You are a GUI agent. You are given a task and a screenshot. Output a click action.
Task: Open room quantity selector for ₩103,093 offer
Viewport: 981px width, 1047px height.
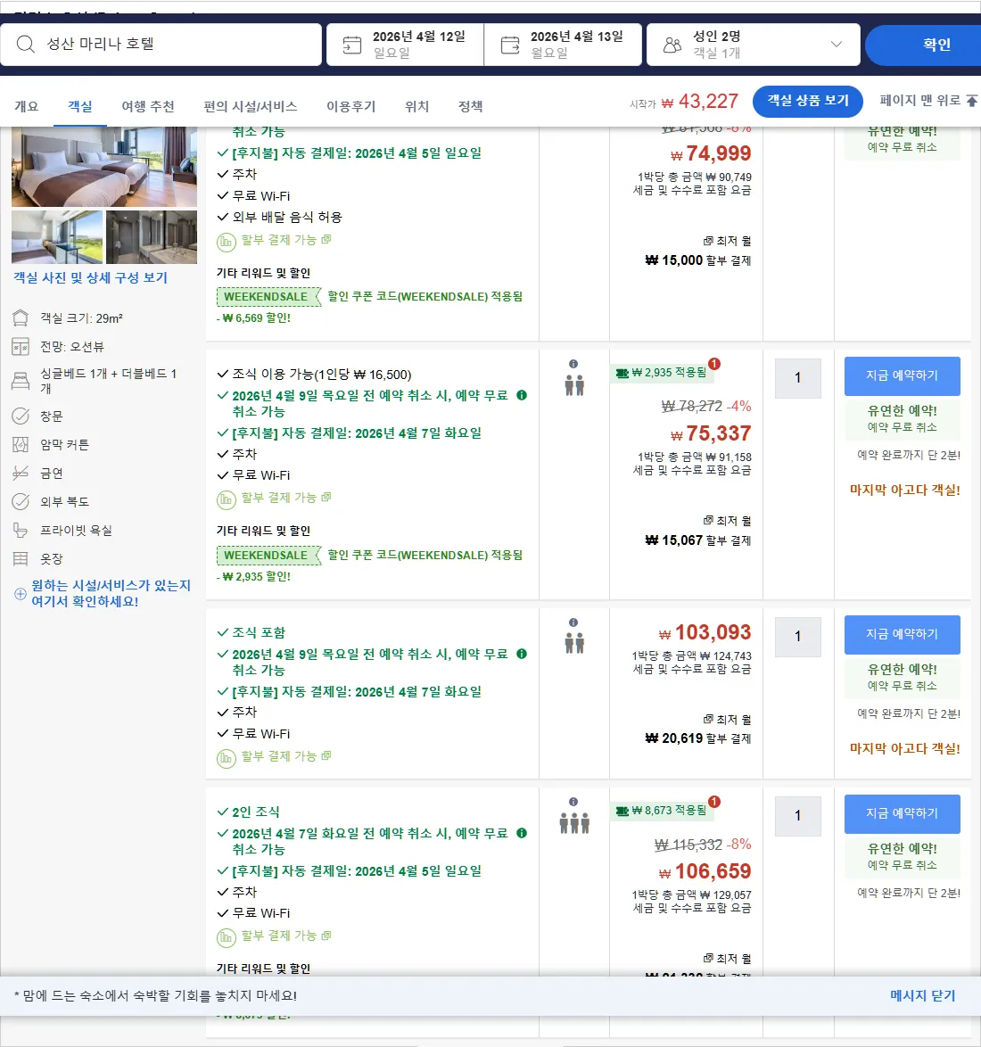point(797,637)
